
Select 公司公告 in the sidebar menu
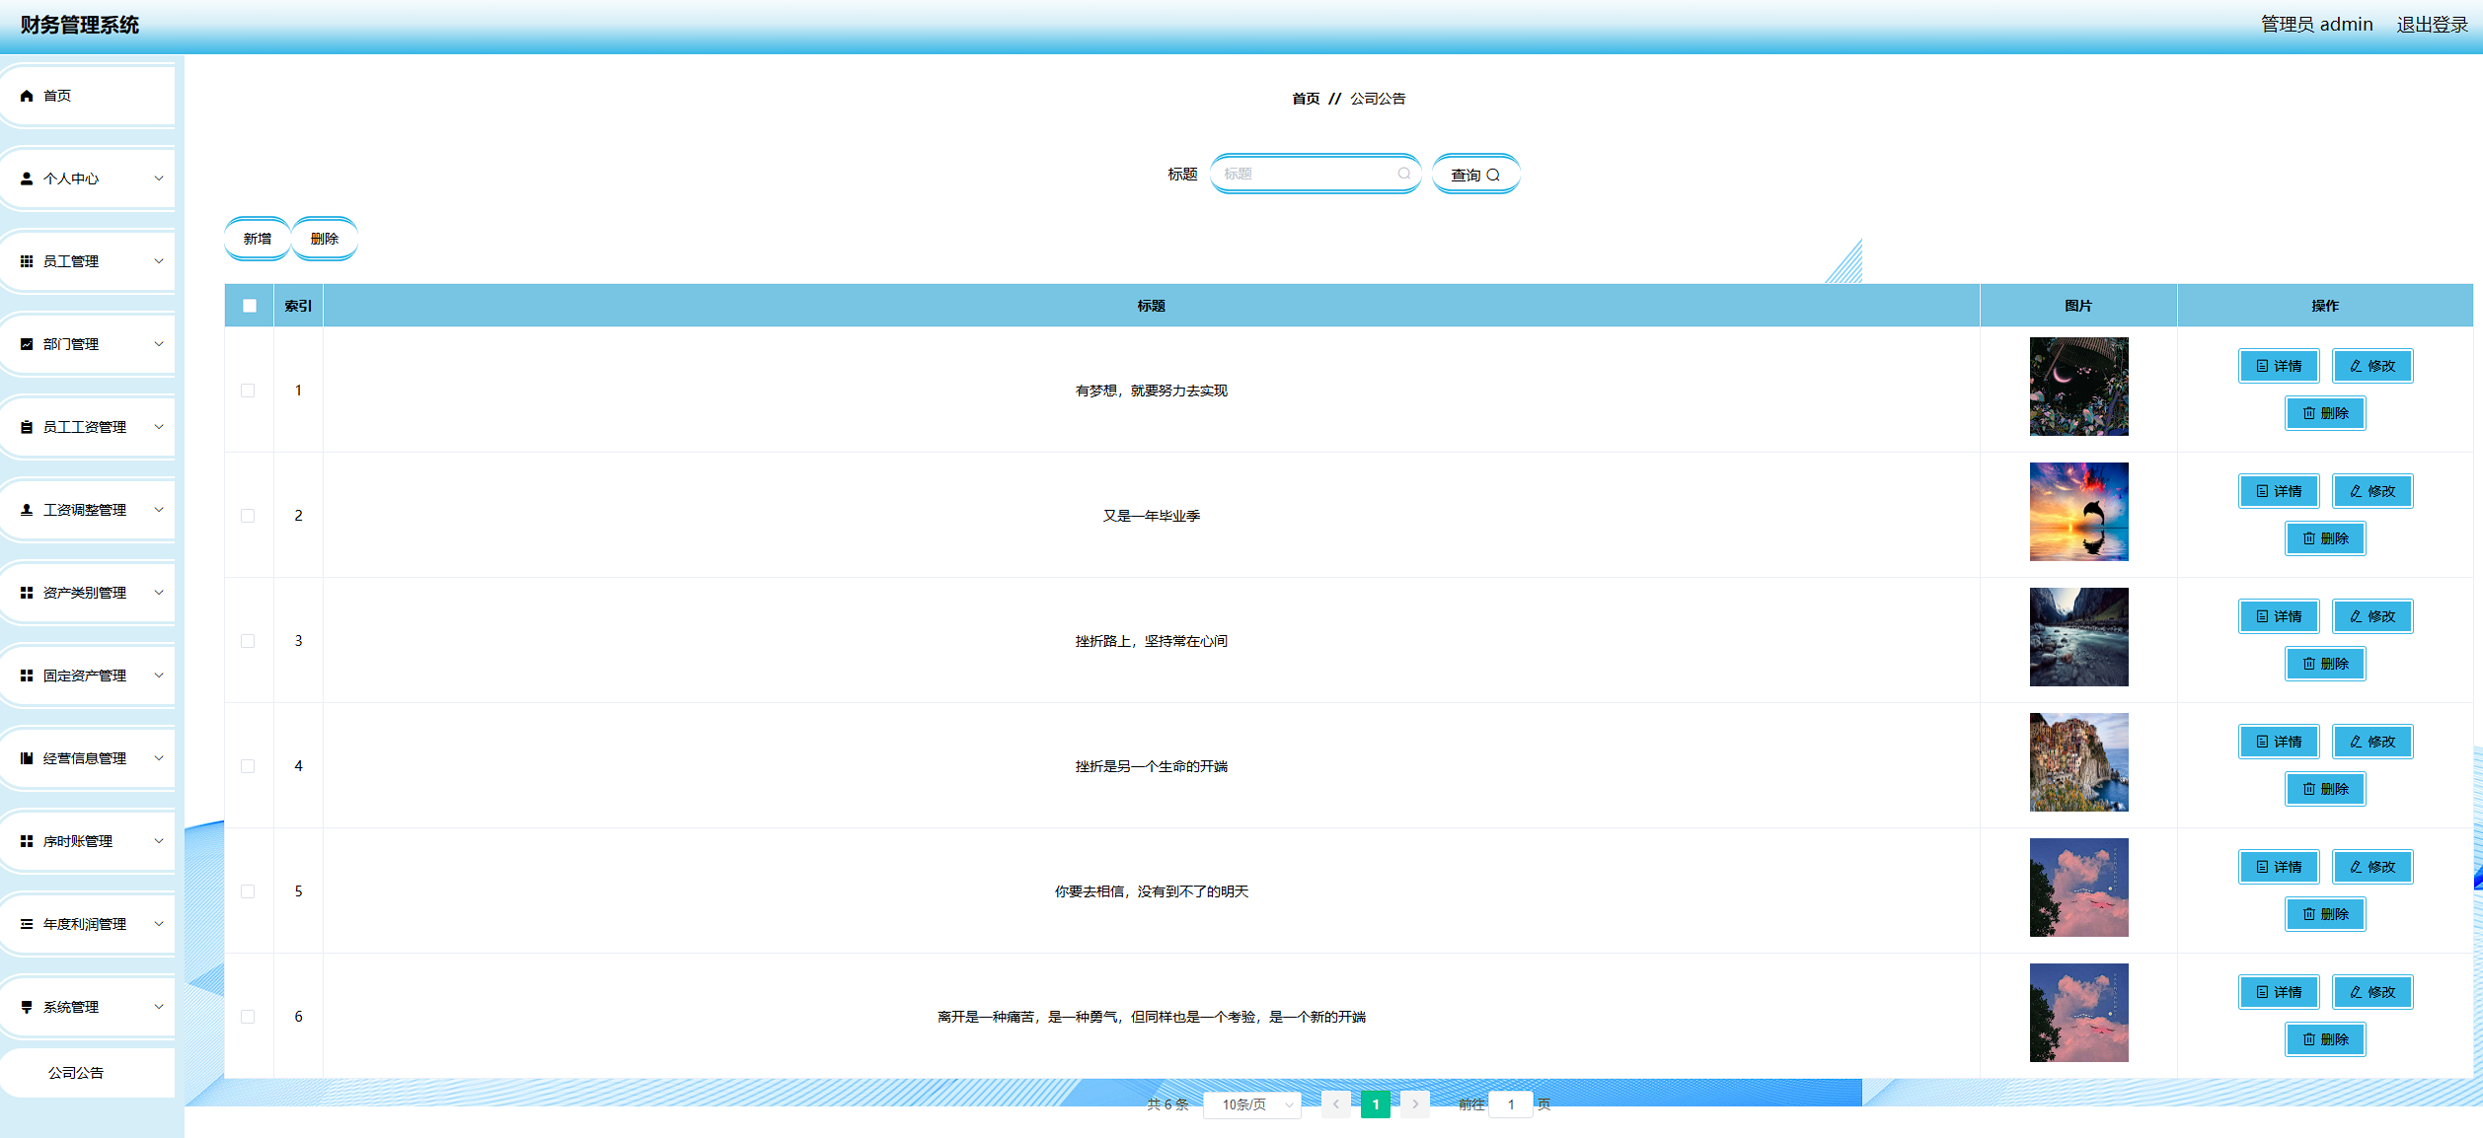(x=76, y=1073)
